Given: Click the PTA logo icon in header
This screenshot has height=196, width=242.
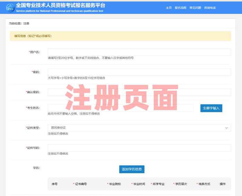Looking at the screenshot, I should 10,7.
